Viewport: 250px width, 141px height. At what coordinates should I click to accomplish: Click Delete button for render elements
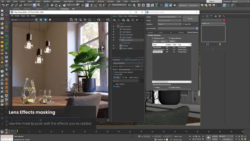pyautogui.click(x=172, y=41)
